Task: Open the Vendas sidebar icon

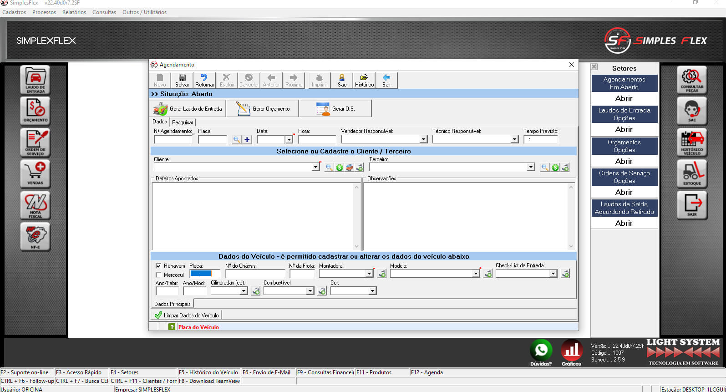Action: pyautogui.click(x=36, y=174)
